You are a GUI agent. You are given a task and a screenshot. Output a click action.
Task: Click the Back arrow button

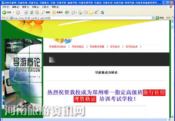[4, 12]
